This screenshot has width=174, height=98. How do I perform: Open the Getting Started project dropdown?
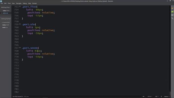6,19
